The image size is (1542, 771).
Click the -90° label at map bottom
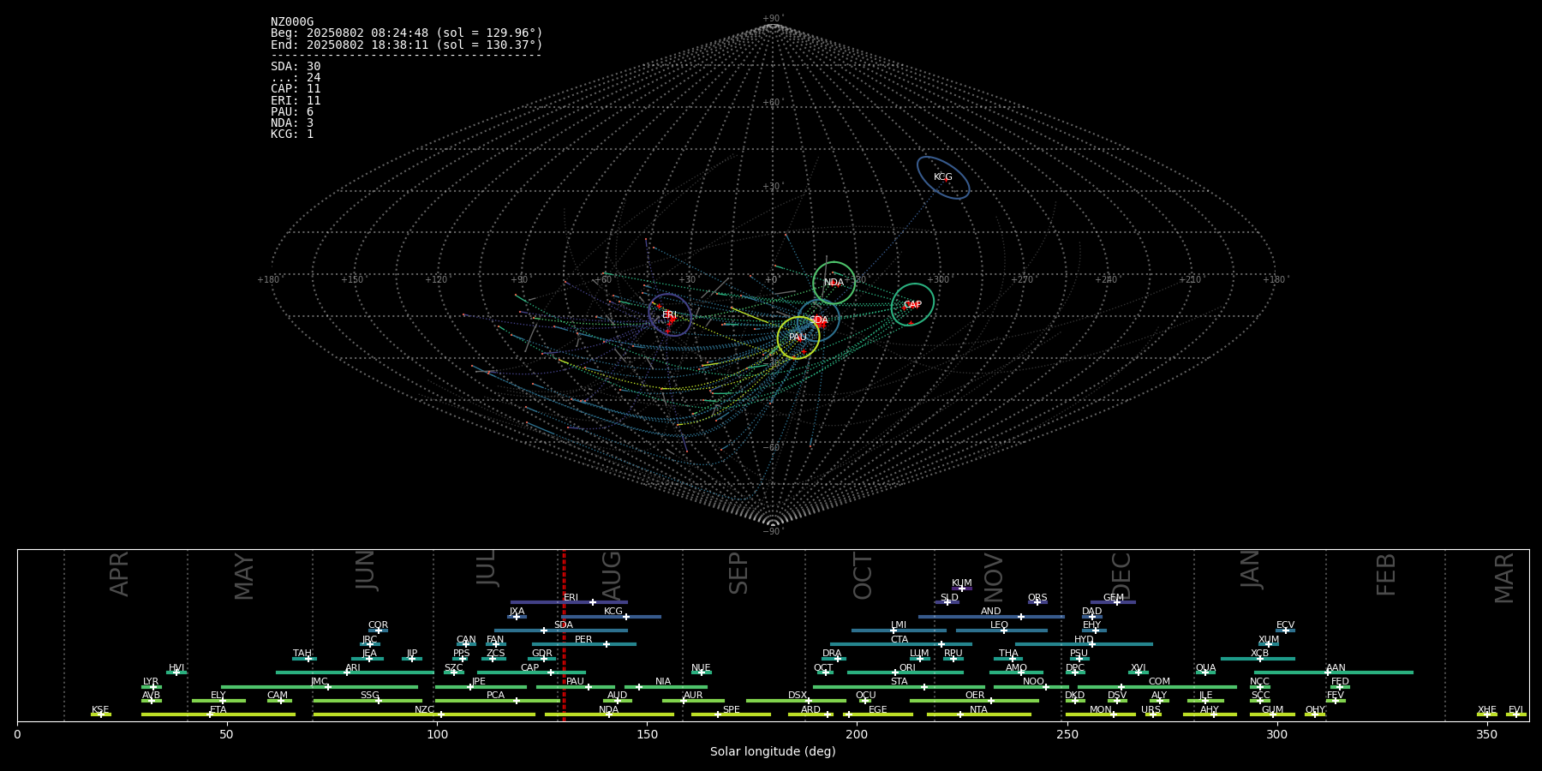click(773, 531)
